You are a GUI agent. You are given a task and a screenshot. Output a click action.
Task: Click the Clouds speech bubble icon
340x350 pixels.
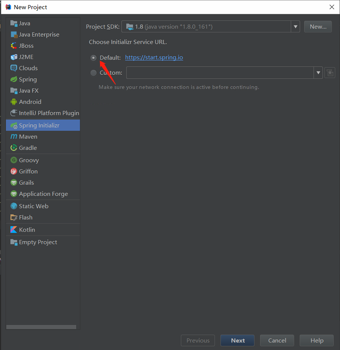click(13, 68)
